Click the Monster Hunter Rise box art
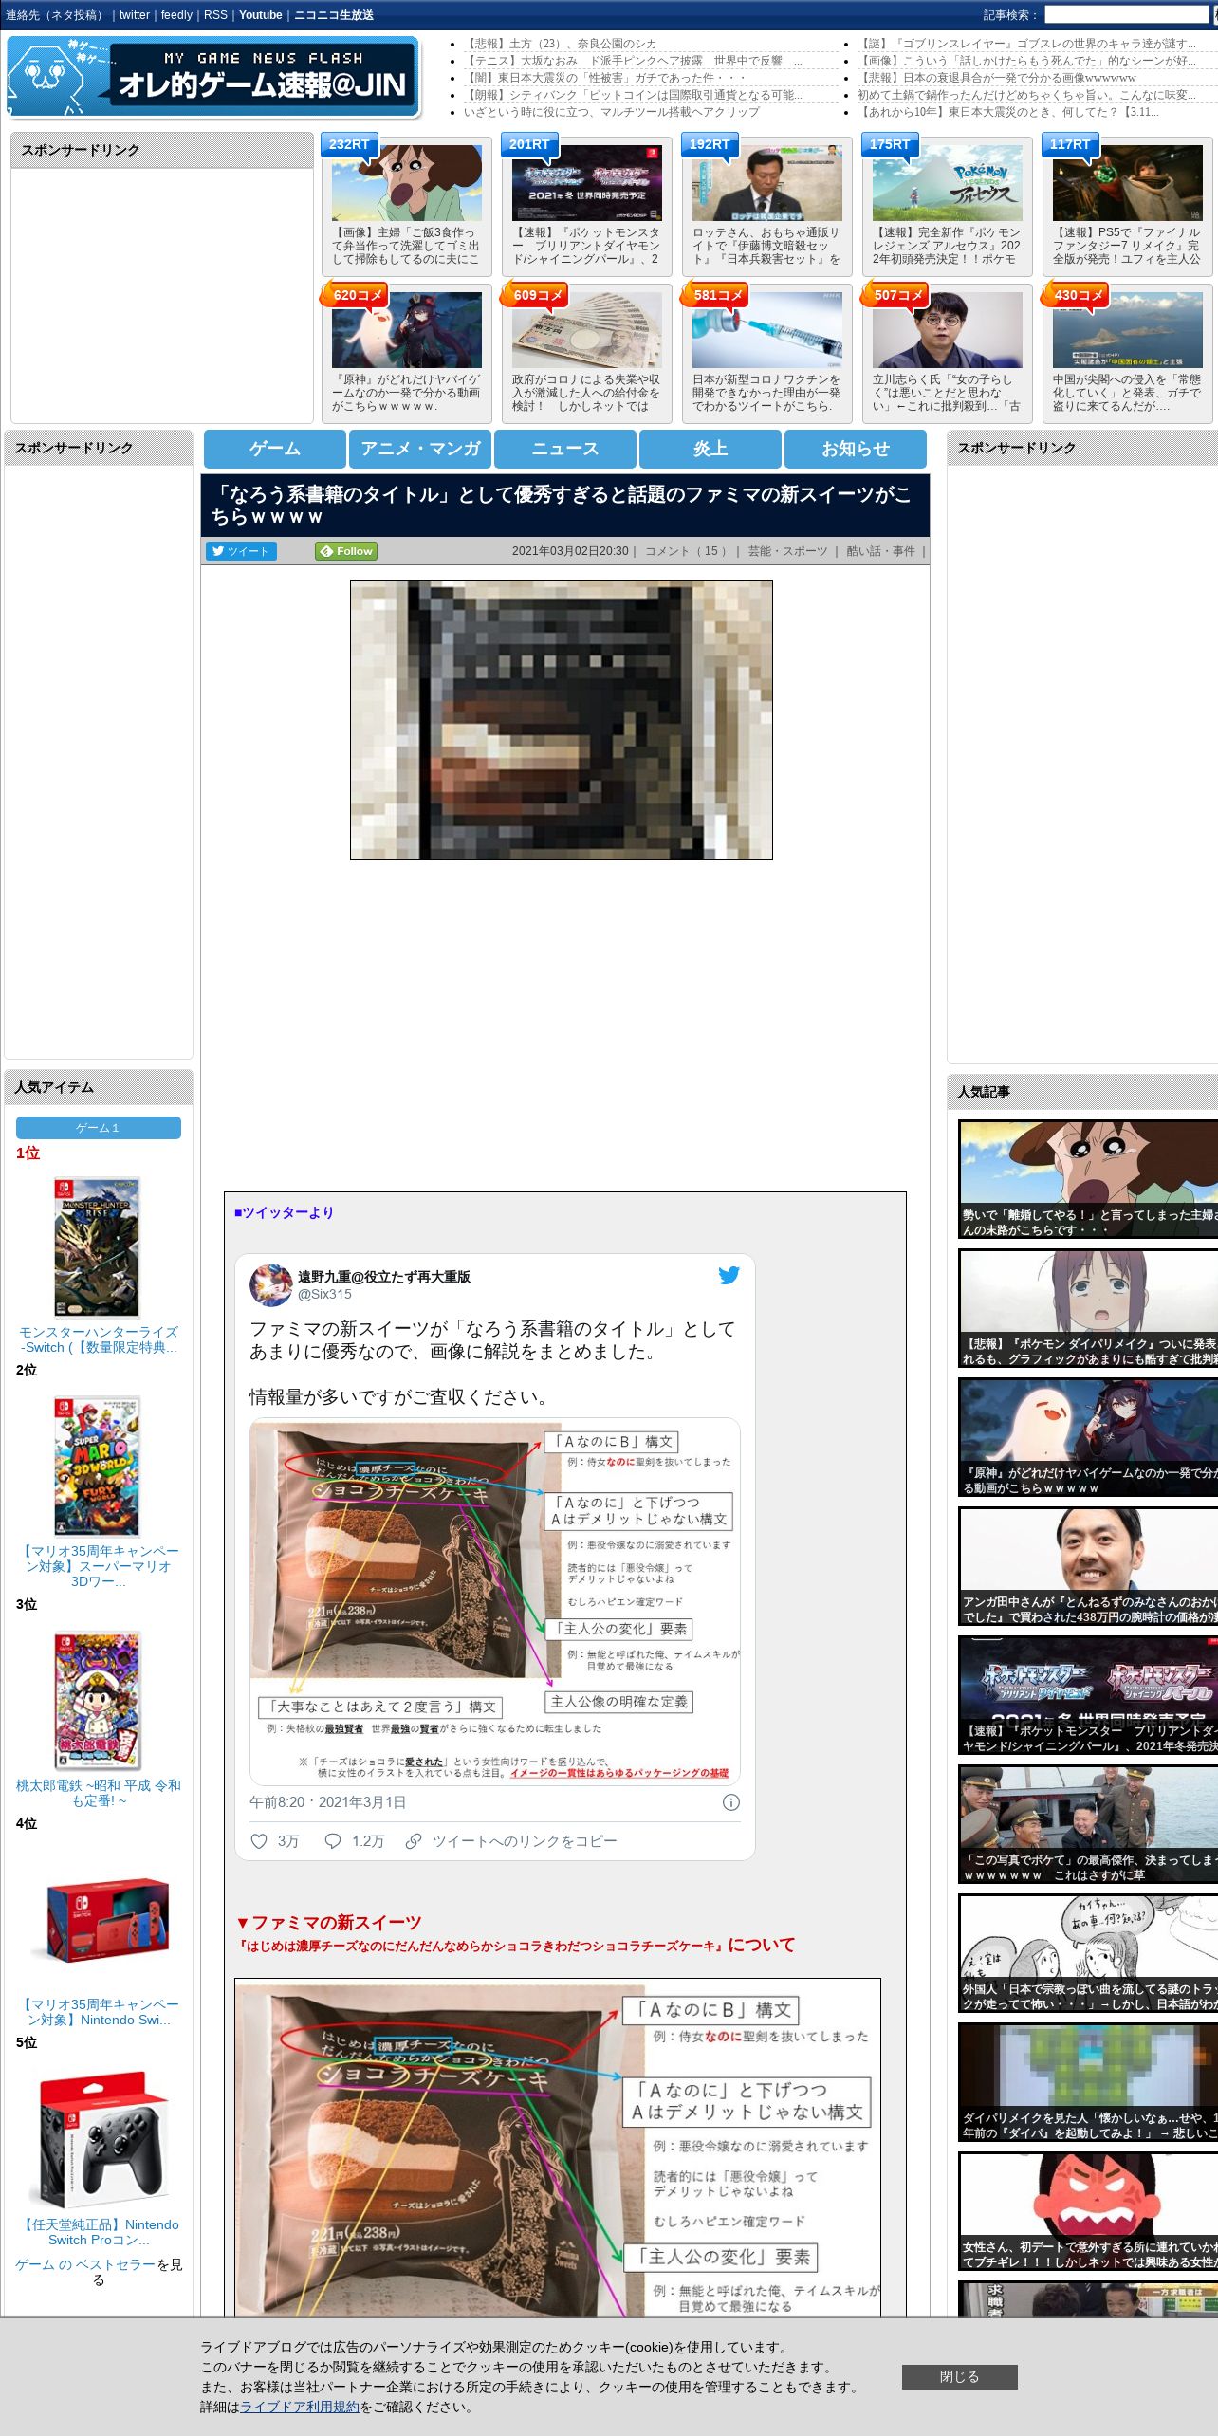 98,1246
